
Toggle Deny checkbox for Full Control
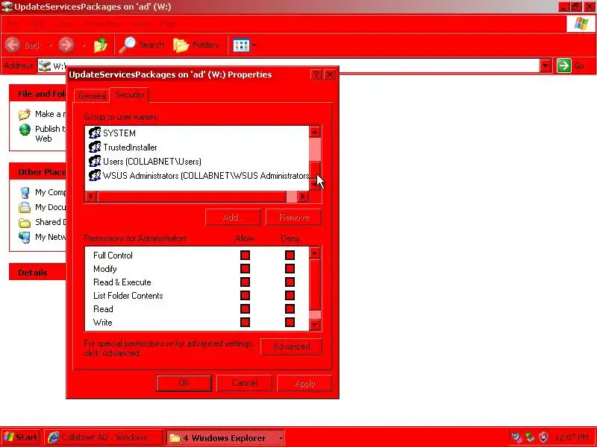[x=290, y=255]
